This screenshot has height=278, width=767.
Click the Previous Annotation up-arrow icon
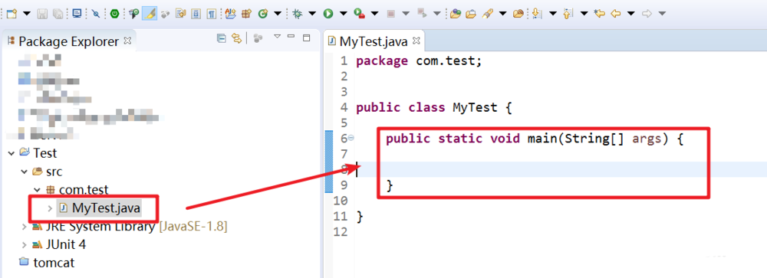pos(568,14)
